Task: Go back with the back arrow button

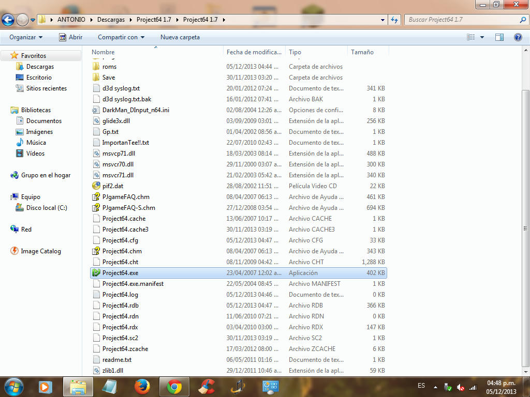Action: point(8,20)
